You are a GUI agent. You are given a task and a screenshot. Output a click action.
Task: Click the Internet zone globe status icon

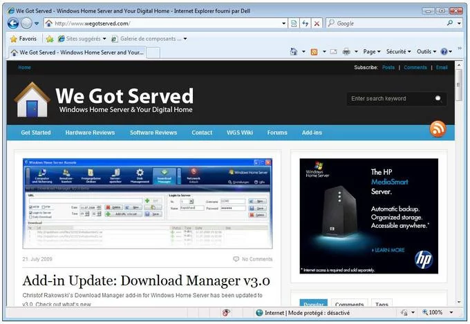(x=260, y=313)
